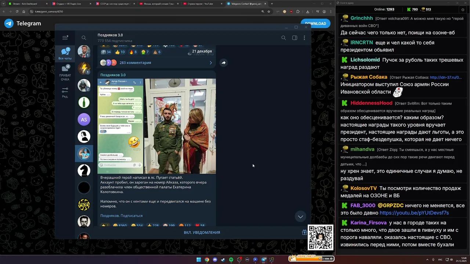Open the gift icon at bottom bar
Viewport: 470px width, 264px height.
pos(304,232)
